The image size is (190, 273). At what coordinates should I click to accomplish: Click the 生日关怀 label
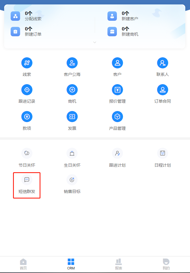72,165
